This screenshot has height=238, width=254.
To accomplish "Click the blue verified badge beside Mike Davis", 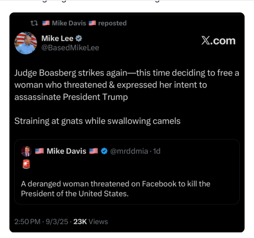I will pyautogui.click(x=104, y=151).
